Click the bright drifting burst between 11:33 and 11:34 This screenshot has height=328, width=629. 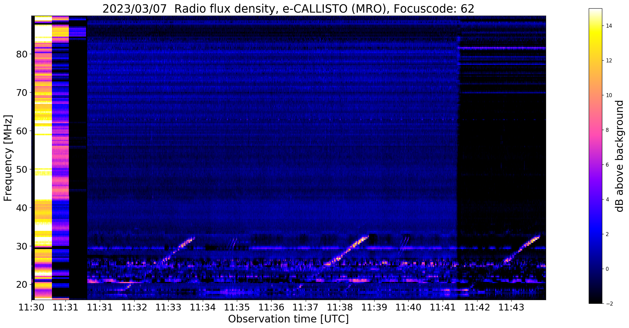[178, 250]
